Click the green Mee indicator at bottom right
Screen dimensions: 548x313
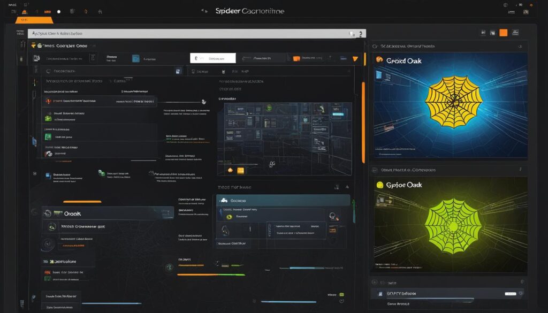click(x=342, y=295)
